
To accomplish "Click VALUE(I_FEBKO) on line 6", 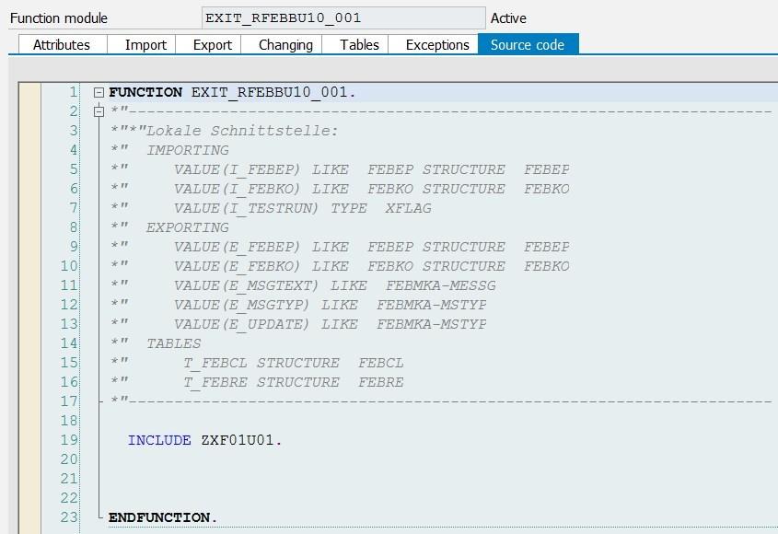I will [238, 189].
